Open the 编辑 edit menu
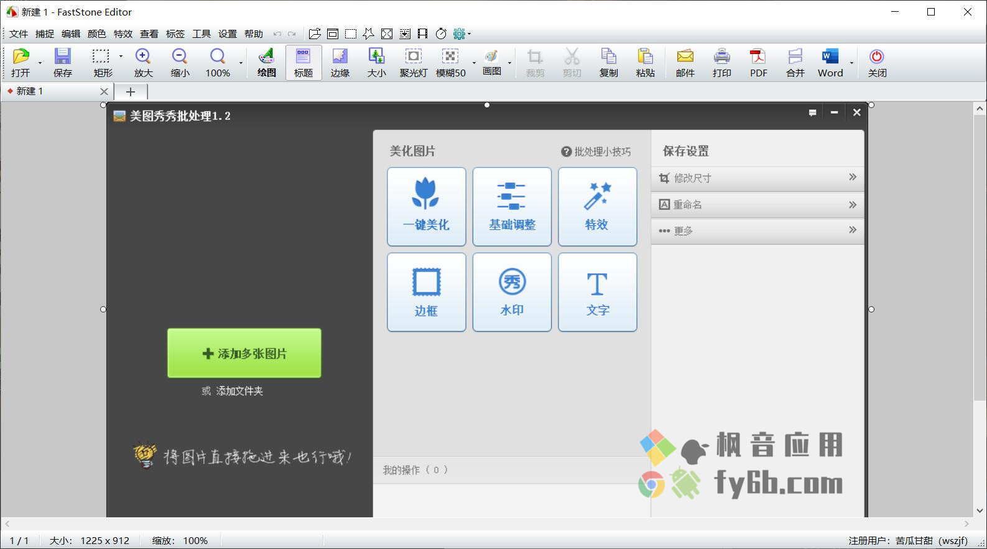Screen dimensions: 987x549 click(71, 34)
